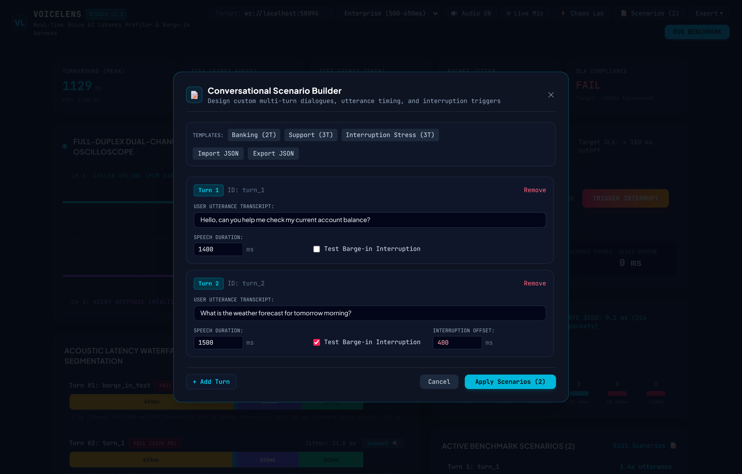Load the Support (3T) template
Viewport: 742px width, 474px height.
[x=311, y=135]
